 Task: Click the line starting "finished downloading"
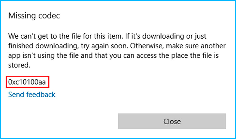coord(117,46)
